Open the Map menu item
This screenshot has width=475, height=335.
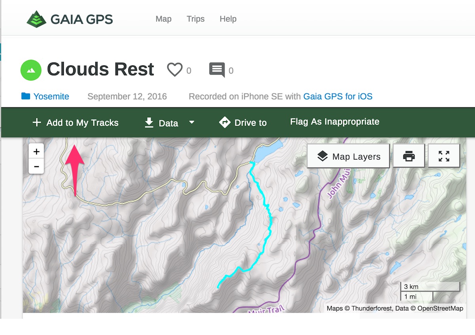point(163,19)
